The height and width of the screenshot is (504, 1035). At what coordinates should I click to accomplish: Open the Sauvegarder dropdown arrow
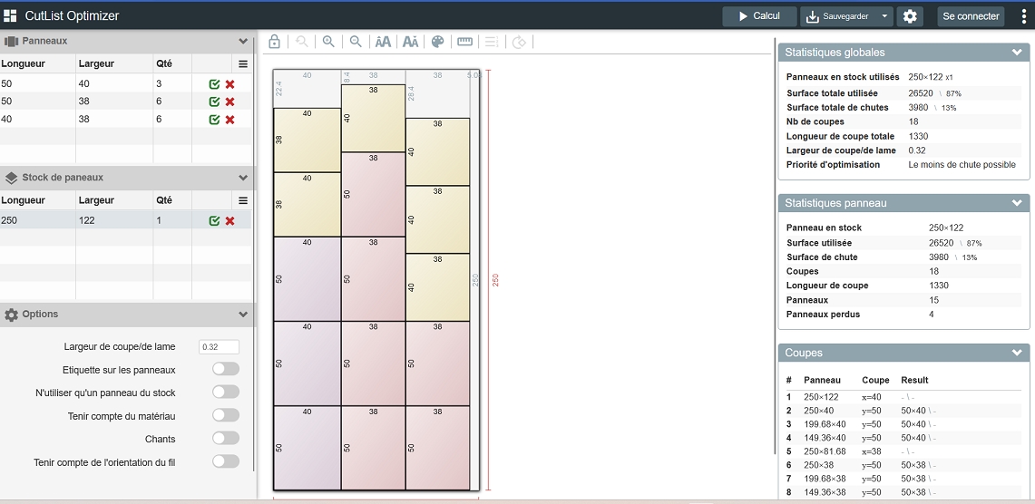(x=884, y=16)
